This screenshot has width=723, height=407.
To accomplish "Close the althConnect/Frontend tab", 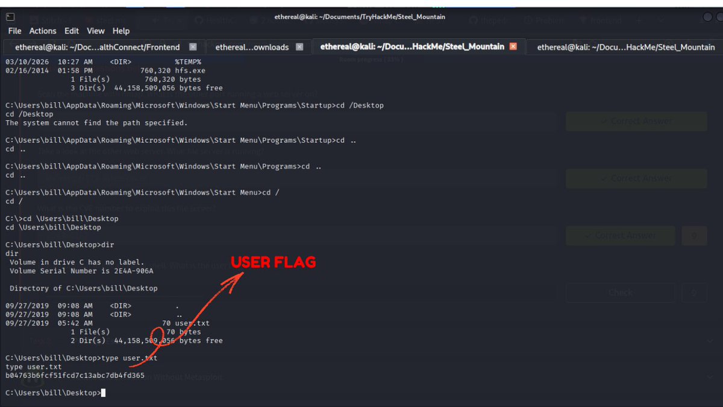I will (193, 47).
